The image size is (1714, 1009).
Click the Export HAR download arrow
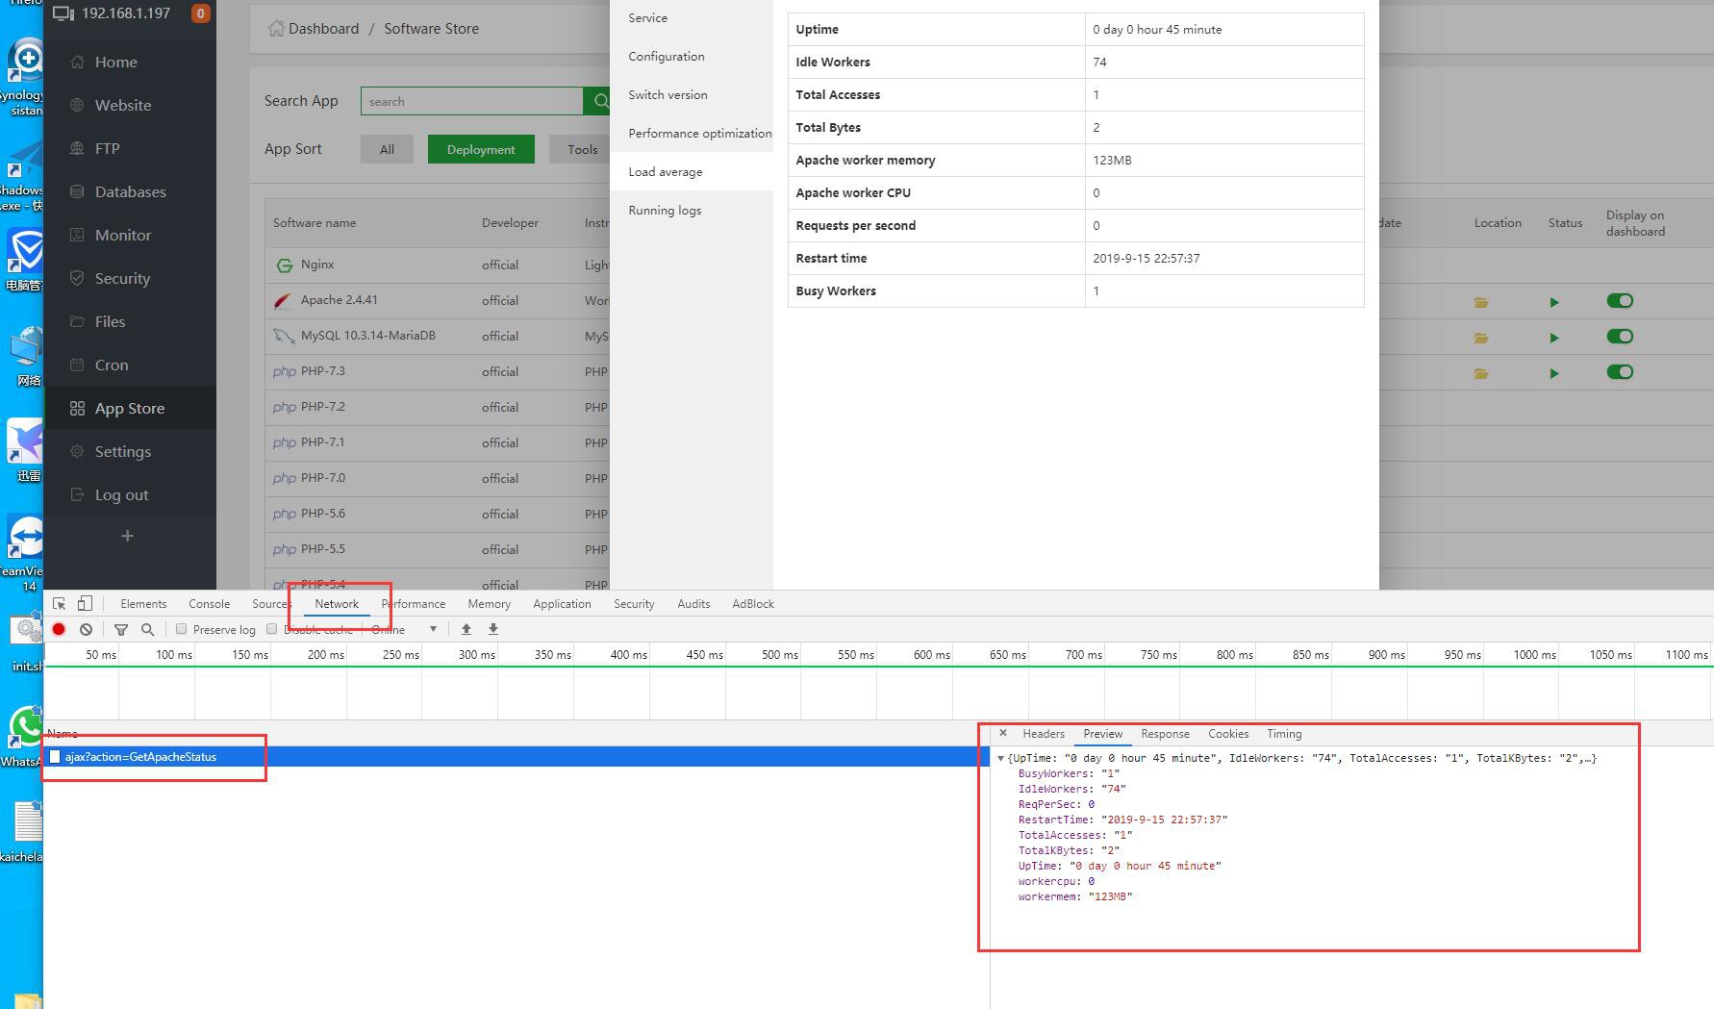[493, 629]
